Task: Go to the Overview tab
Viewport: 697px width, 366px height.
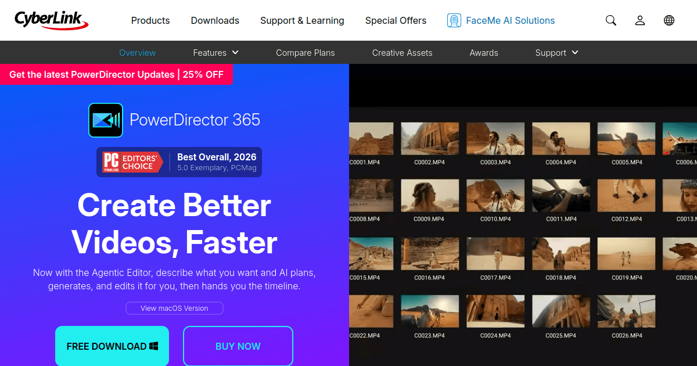Action: [138, 52]
